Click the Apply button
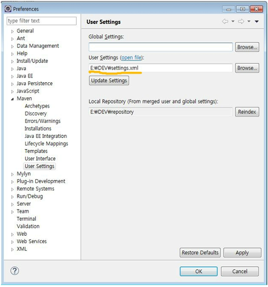 (242, 253)
